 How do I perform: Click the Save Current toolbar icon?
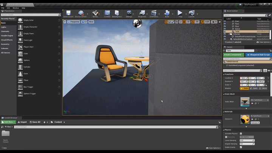68,14
